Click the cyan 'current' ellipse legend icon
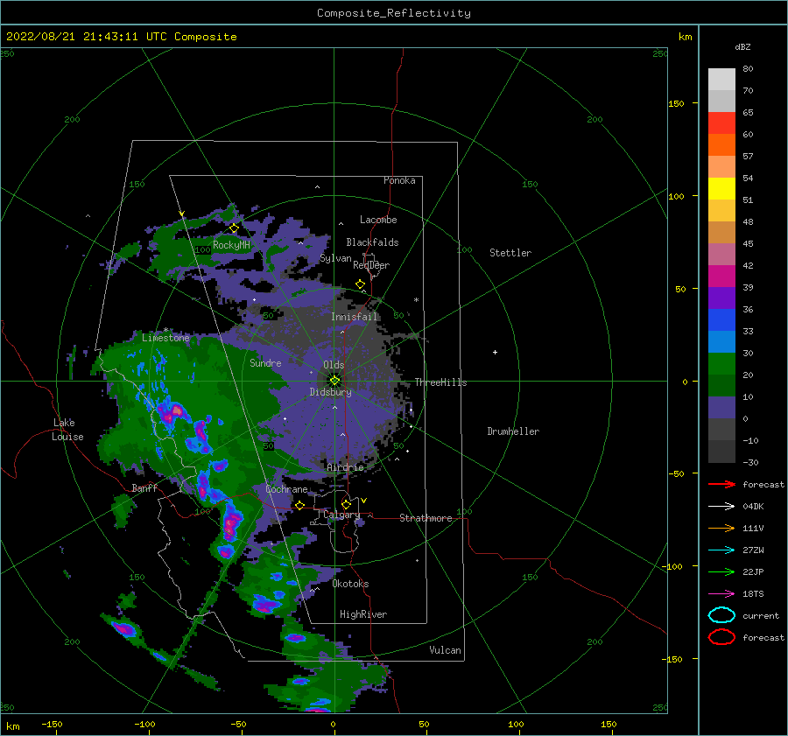Image resolution: width=788 pixels, height=736 pixels. pos(721,615)
